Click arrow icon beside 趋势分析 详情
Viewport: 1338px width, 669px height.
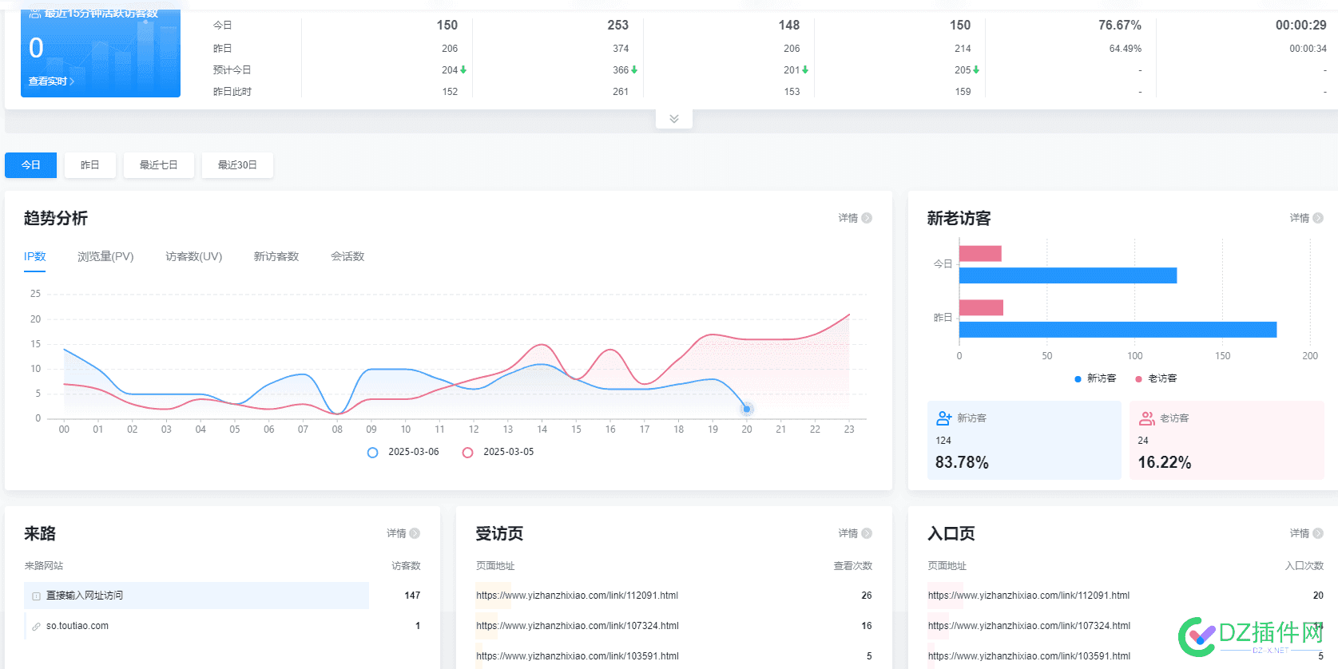click(x=867, y=218)
